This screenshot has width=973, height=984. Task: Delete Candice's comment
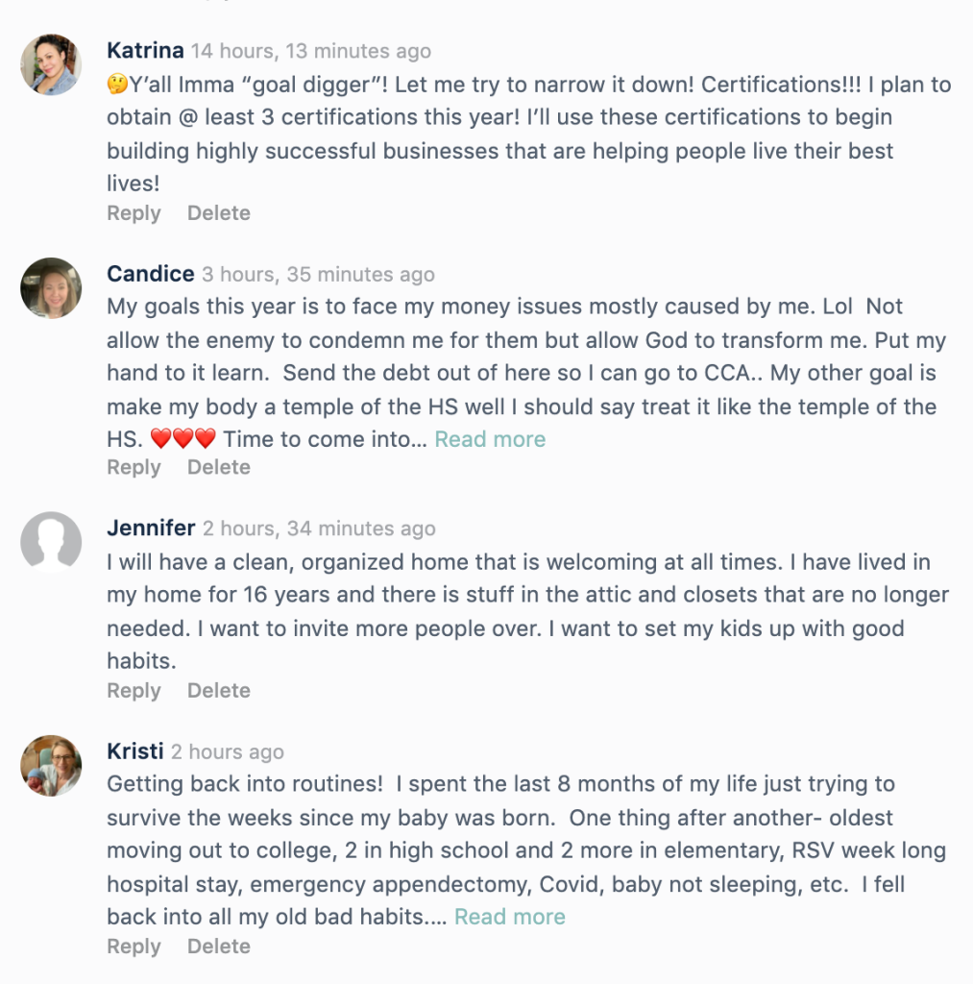point(219,467)
